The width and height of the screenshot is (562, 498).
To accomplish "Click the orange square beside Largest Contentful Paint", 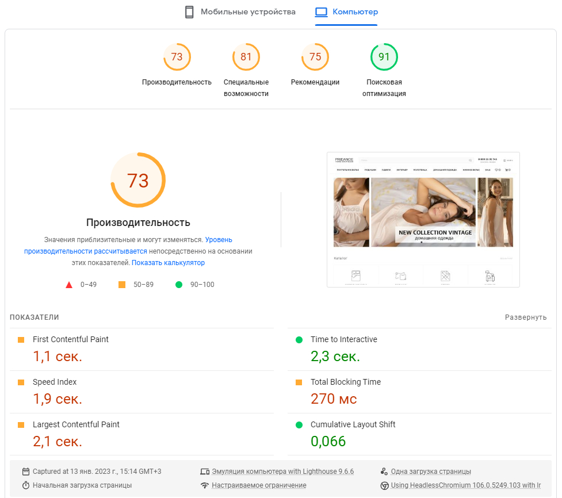I will pos(21,425).
